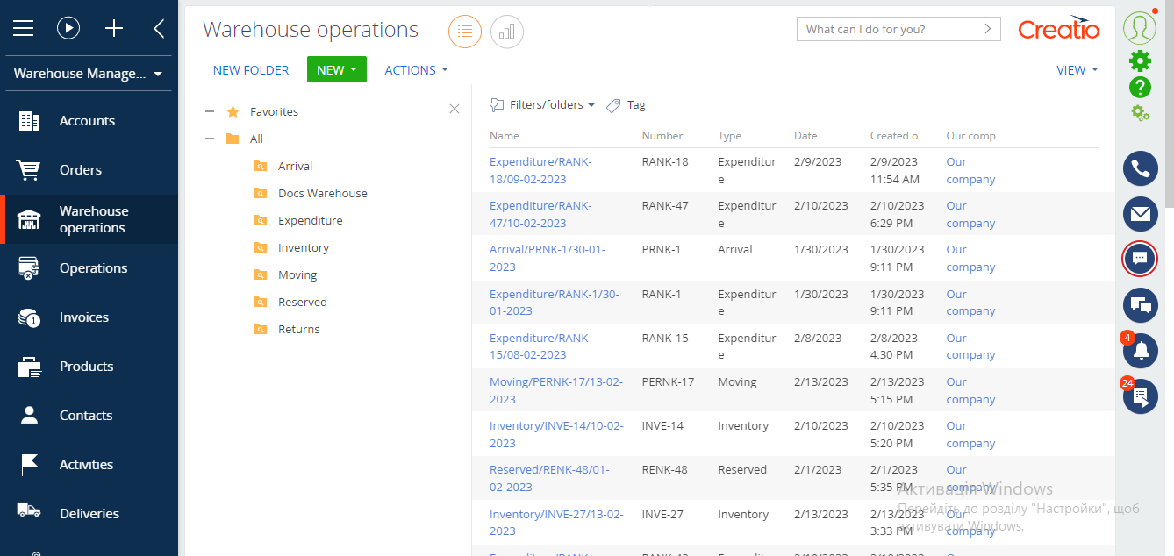Expand the VIEW dropdown
Viewport: 1174px width, 556px height.
pos(1077,70)
